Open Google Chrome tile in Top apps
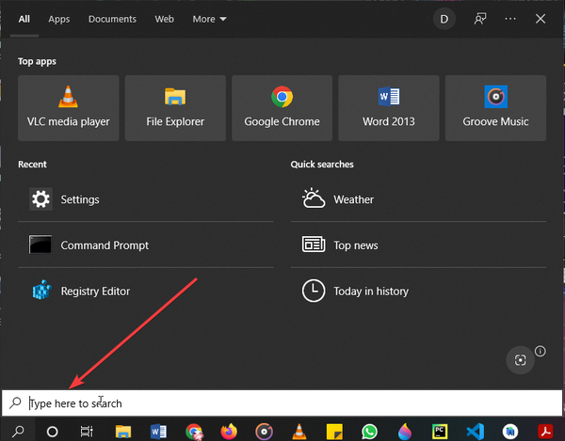This screenshot has width=565, height=441. point(282,108)
